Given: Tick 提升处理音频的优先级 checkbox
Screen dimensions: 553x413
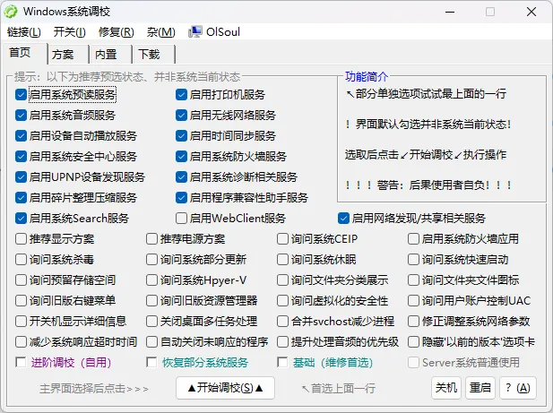Looking at the screenshot, I should click(282, 342).
